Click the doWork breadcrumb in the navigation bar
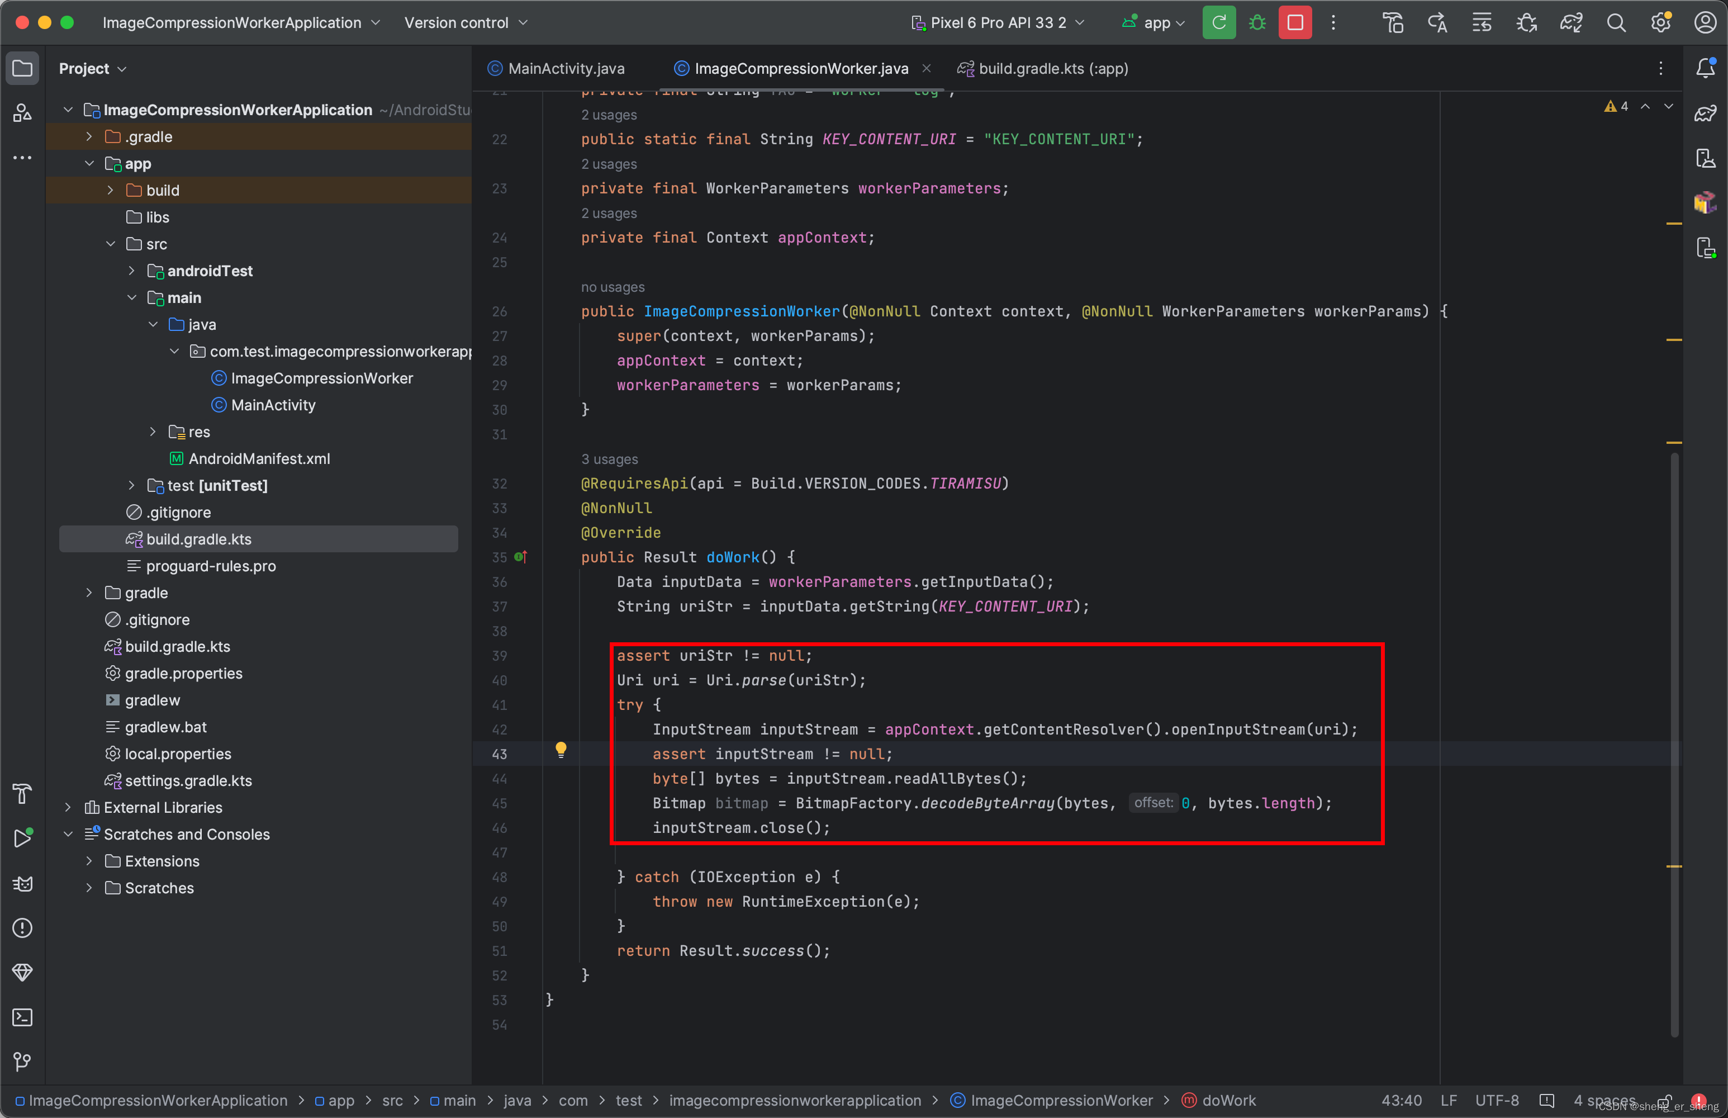This screenshot has width=1728, height=1118. tap(1228, 1101)
